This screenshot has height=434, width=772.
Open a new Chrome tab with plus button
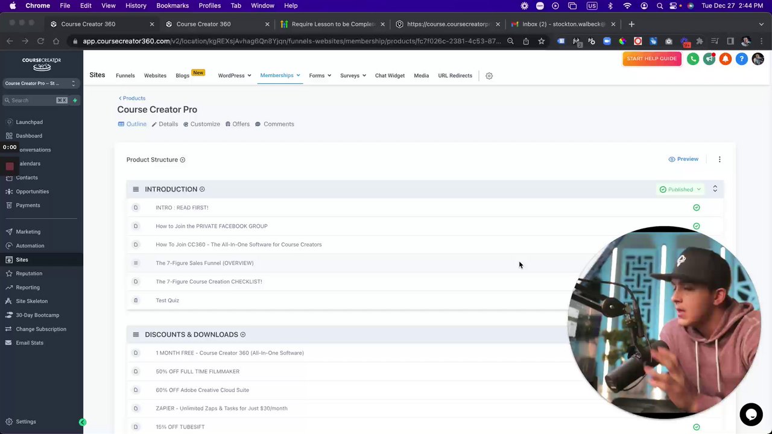[x=631, y=24]
